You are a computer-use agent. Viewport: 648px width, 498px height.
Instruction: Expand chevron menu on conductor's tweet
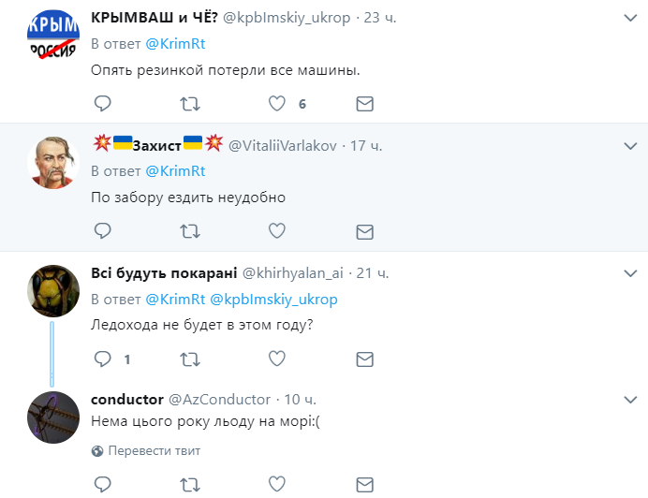coord(630,400)
